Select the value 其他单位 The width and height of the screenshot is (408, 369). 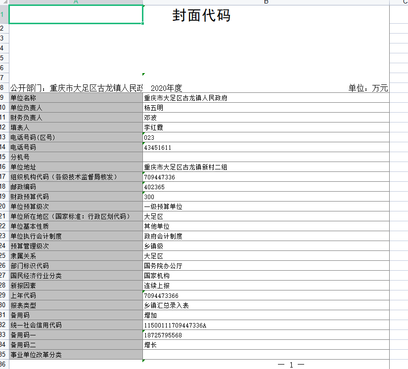tap(266, 226)
